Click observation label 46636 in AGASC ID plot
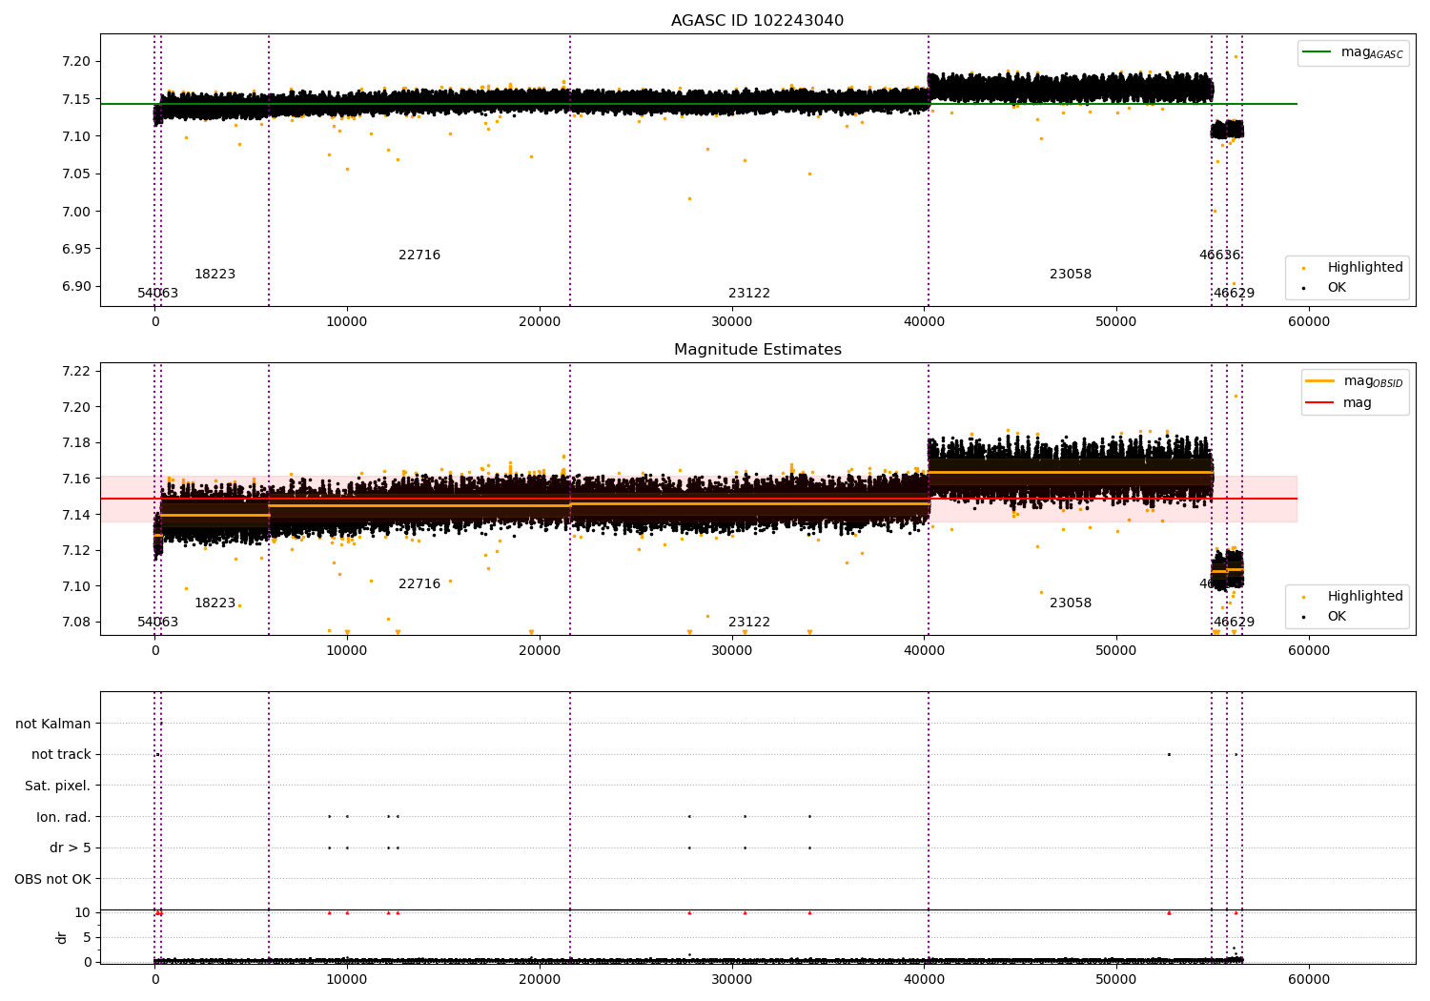This screenshot has height=1001, width=1430. 1220,255
